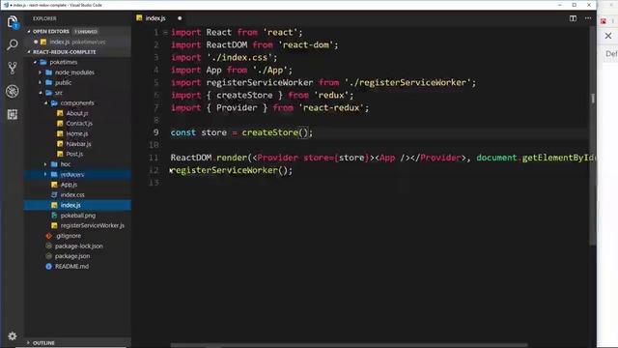Click the JS icon of Contact.js

60,124
